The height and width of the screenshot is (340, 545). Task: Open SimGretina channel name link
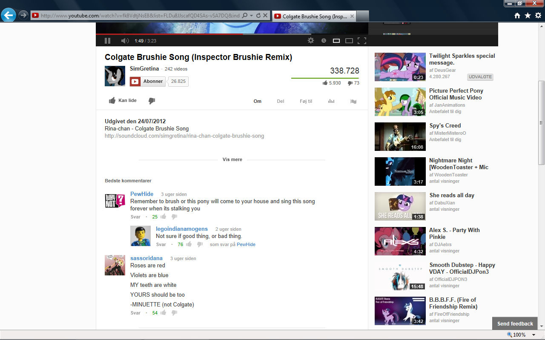[144, 68]
